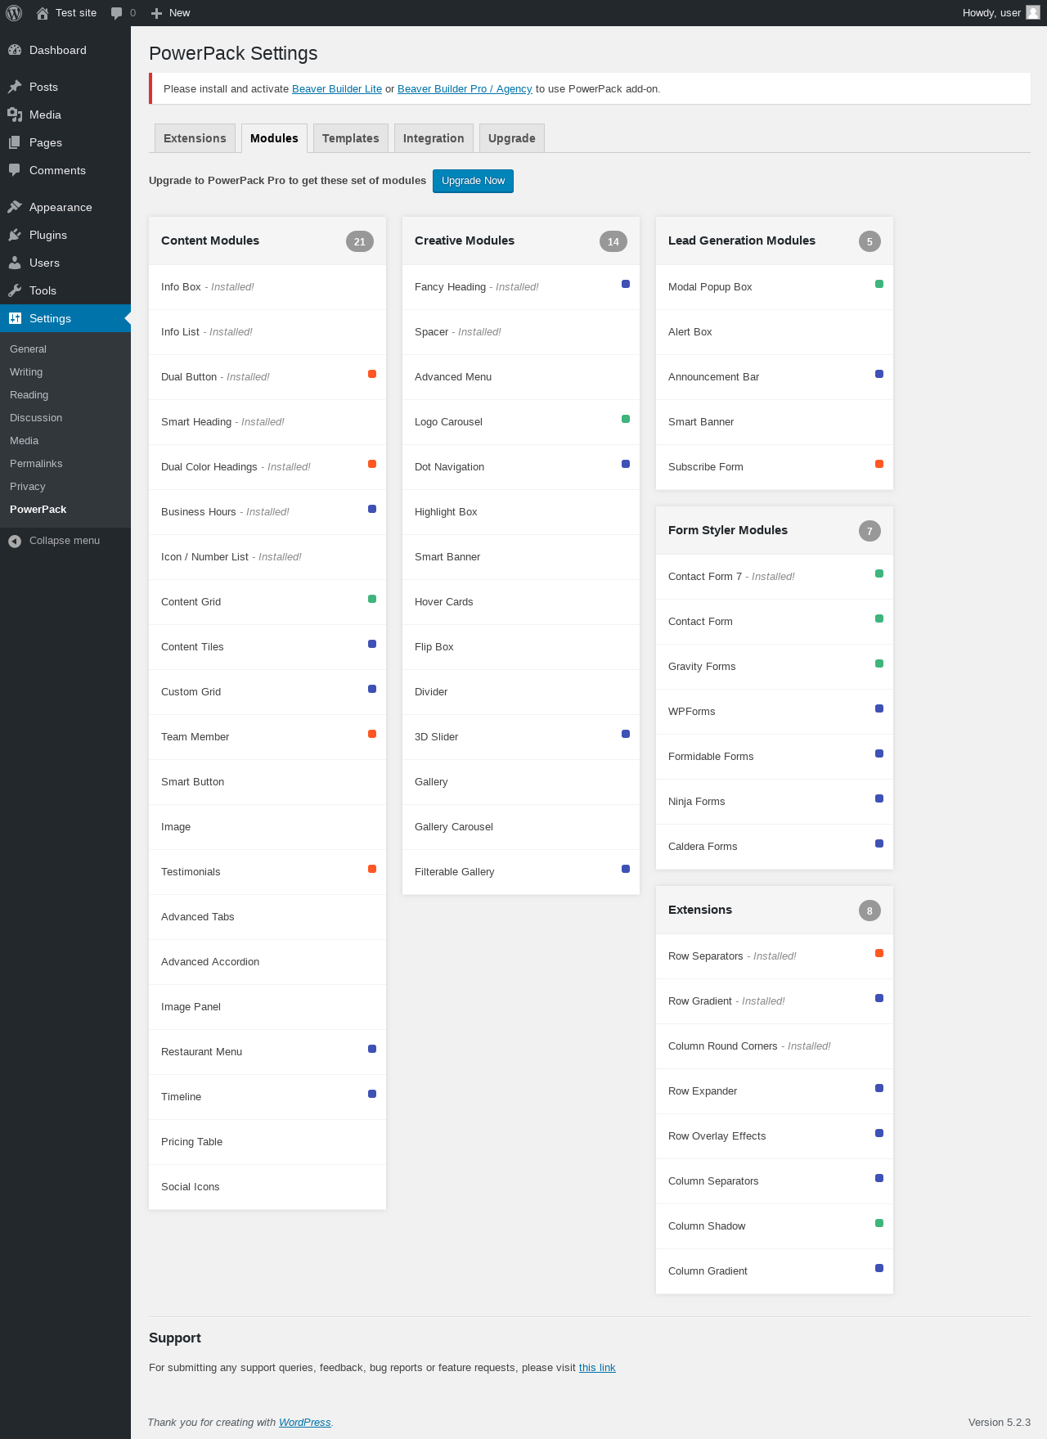
Task: Collapse the sidebar using the arrow icon
Action: coord(15,541)
